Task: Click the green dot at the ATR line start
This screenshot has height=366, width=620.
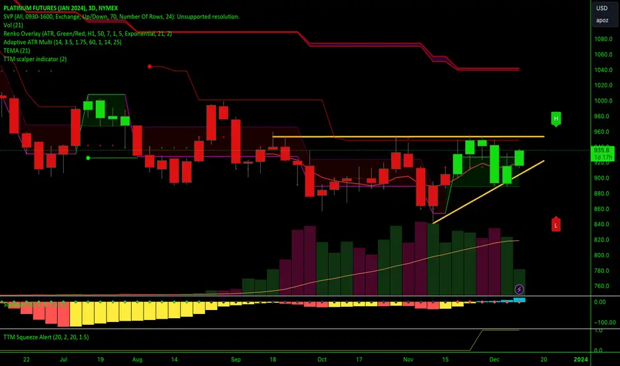Action: coord(88,158)
